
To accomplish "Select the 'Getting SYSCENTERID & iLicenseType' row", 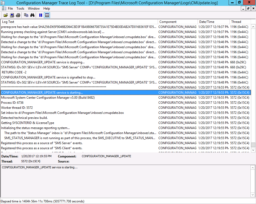I will coord(126,123).
